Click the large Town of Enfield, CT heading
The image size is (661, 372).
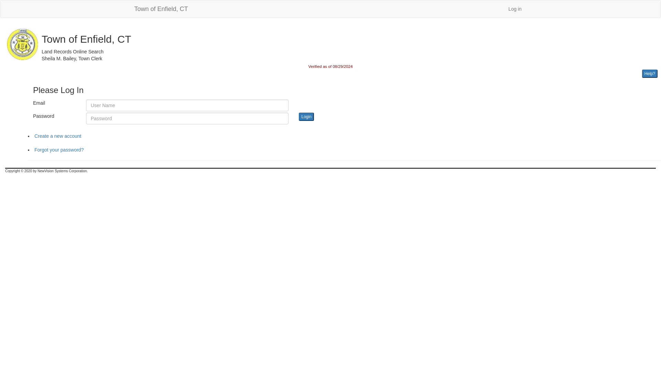pyautogui.click(x=86, y=39)
